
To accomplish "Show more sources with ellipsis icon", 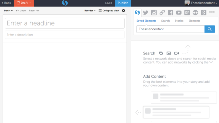I will (x=212, y=12).
